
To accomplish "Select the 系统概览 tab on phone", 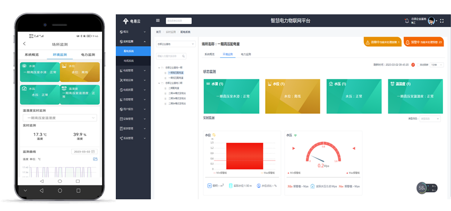I will click(32, 54).
